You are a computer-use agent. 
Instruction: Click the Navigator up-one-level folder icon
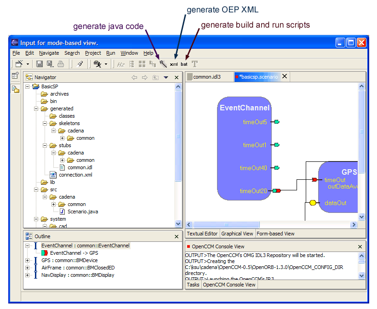tap(155, 78)
